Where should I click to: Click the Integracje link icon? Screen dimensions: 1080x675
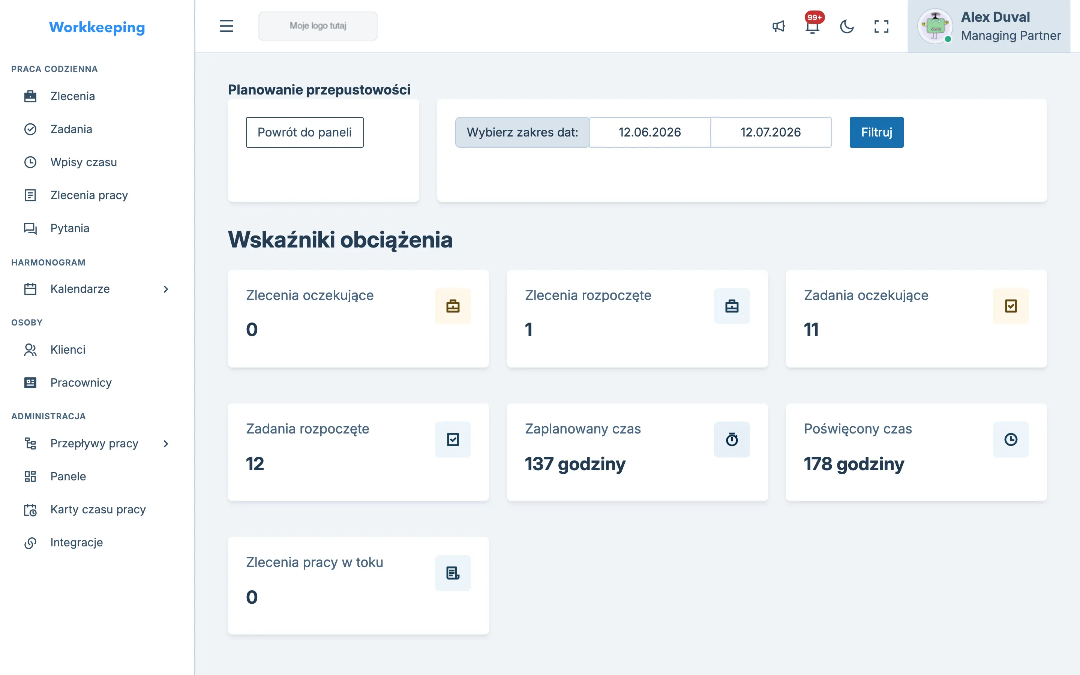click(x=30, y=542)
